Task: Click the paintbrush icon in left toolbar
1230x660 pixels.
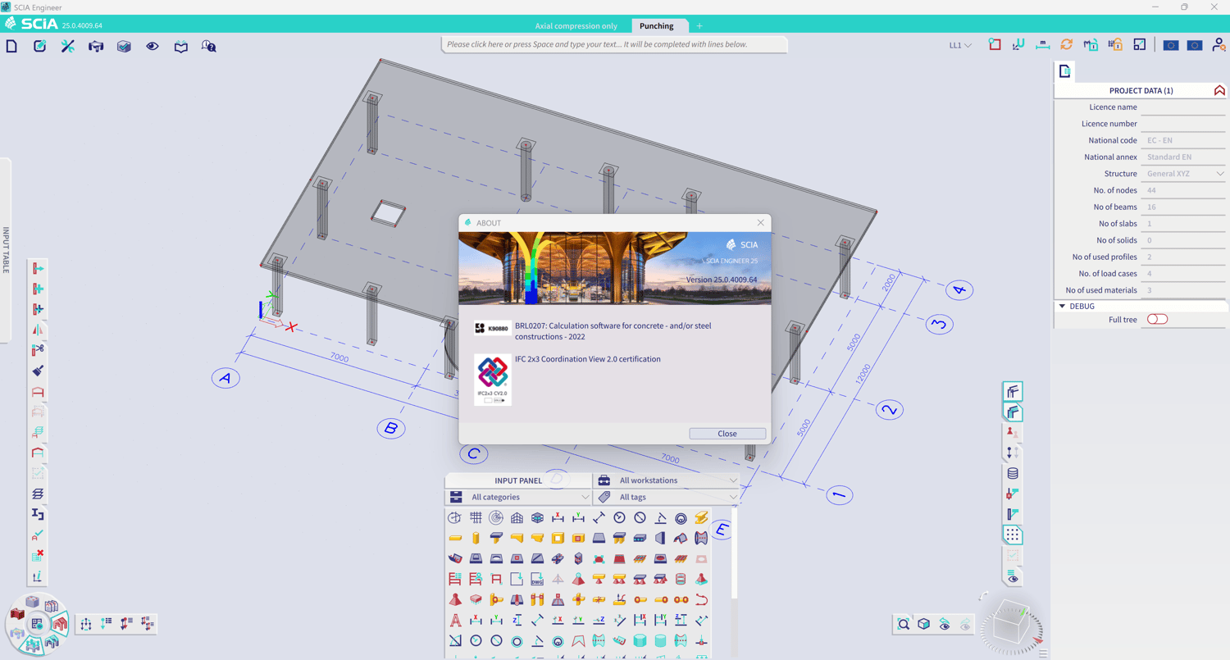Action: coord(38,371)
